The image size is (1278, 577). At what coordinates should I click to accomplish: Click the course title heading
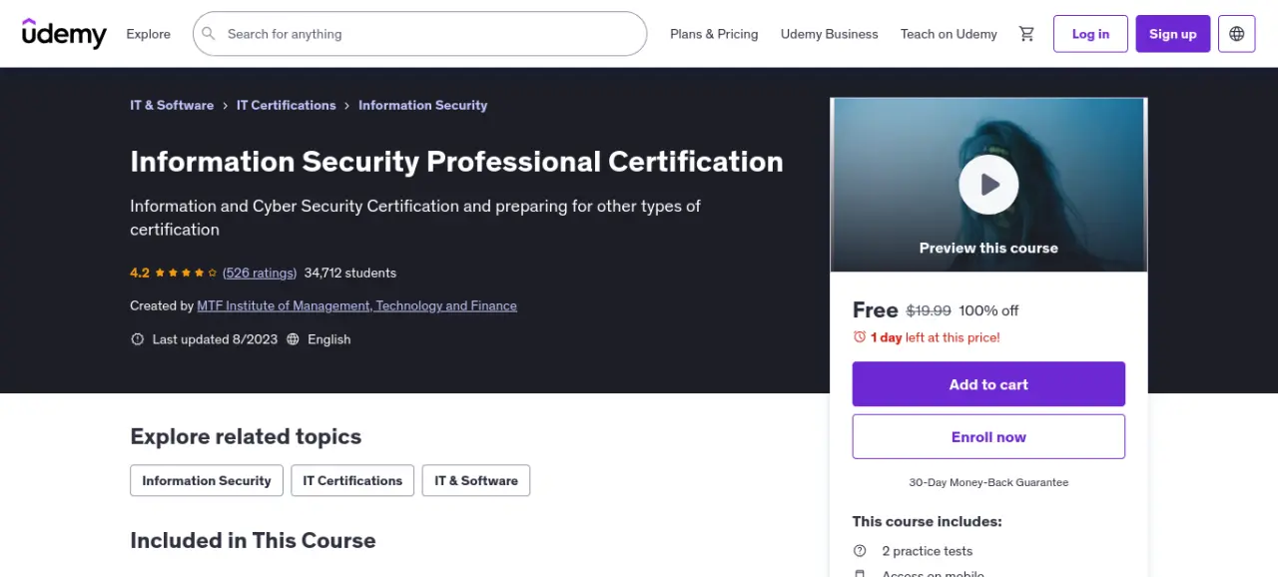click(456, 162)
